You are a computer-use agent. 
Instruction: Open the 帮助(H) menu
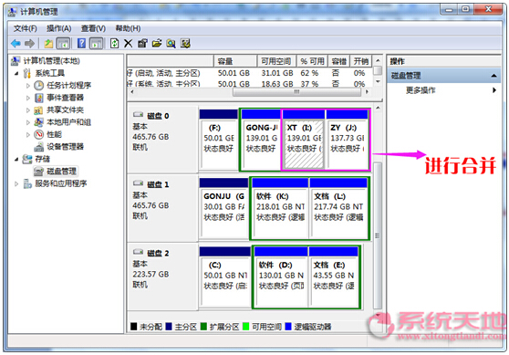[x=129, y=28]
